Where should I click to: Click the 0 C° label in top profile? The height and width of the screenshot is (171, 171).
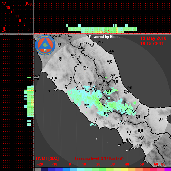tap(105, 31)
